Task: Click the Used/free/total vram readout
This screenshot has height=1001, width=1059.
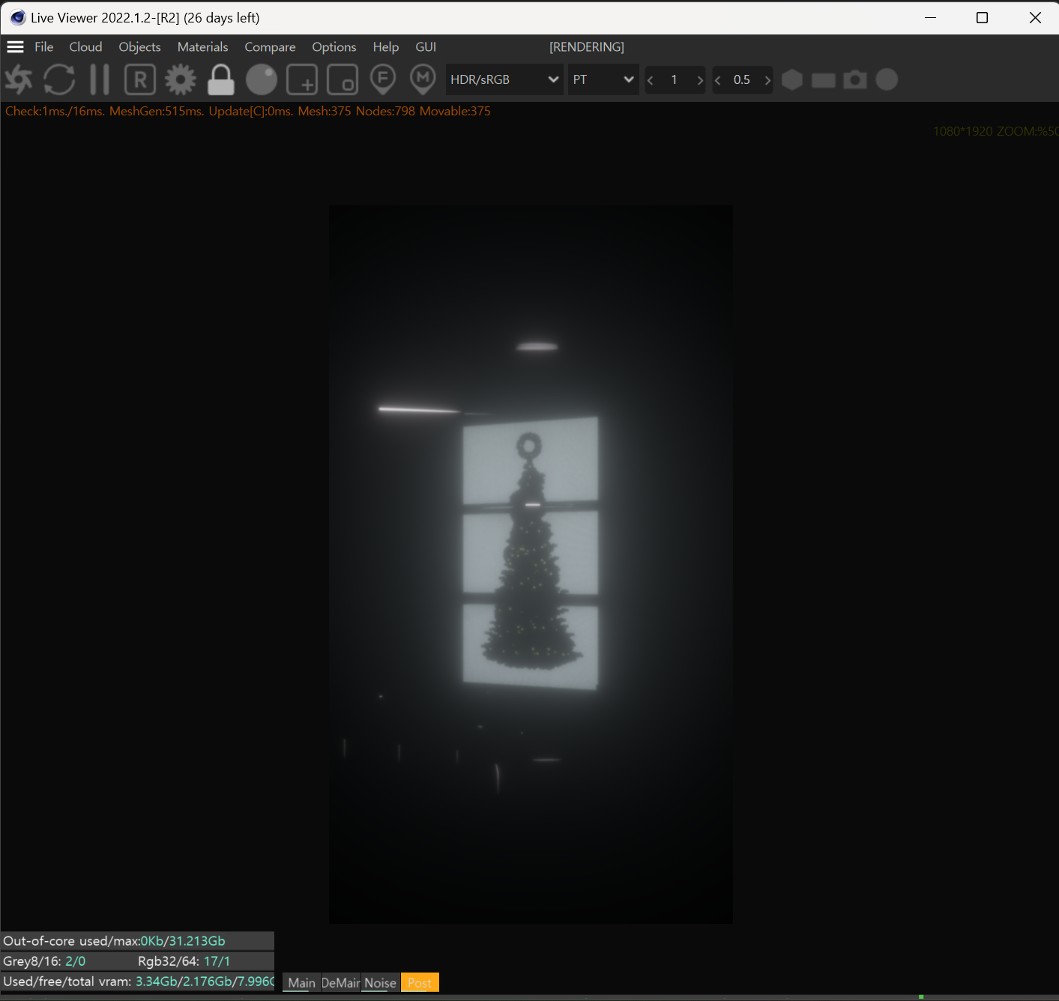Action: pyautogui.click(x=137, y=981)
